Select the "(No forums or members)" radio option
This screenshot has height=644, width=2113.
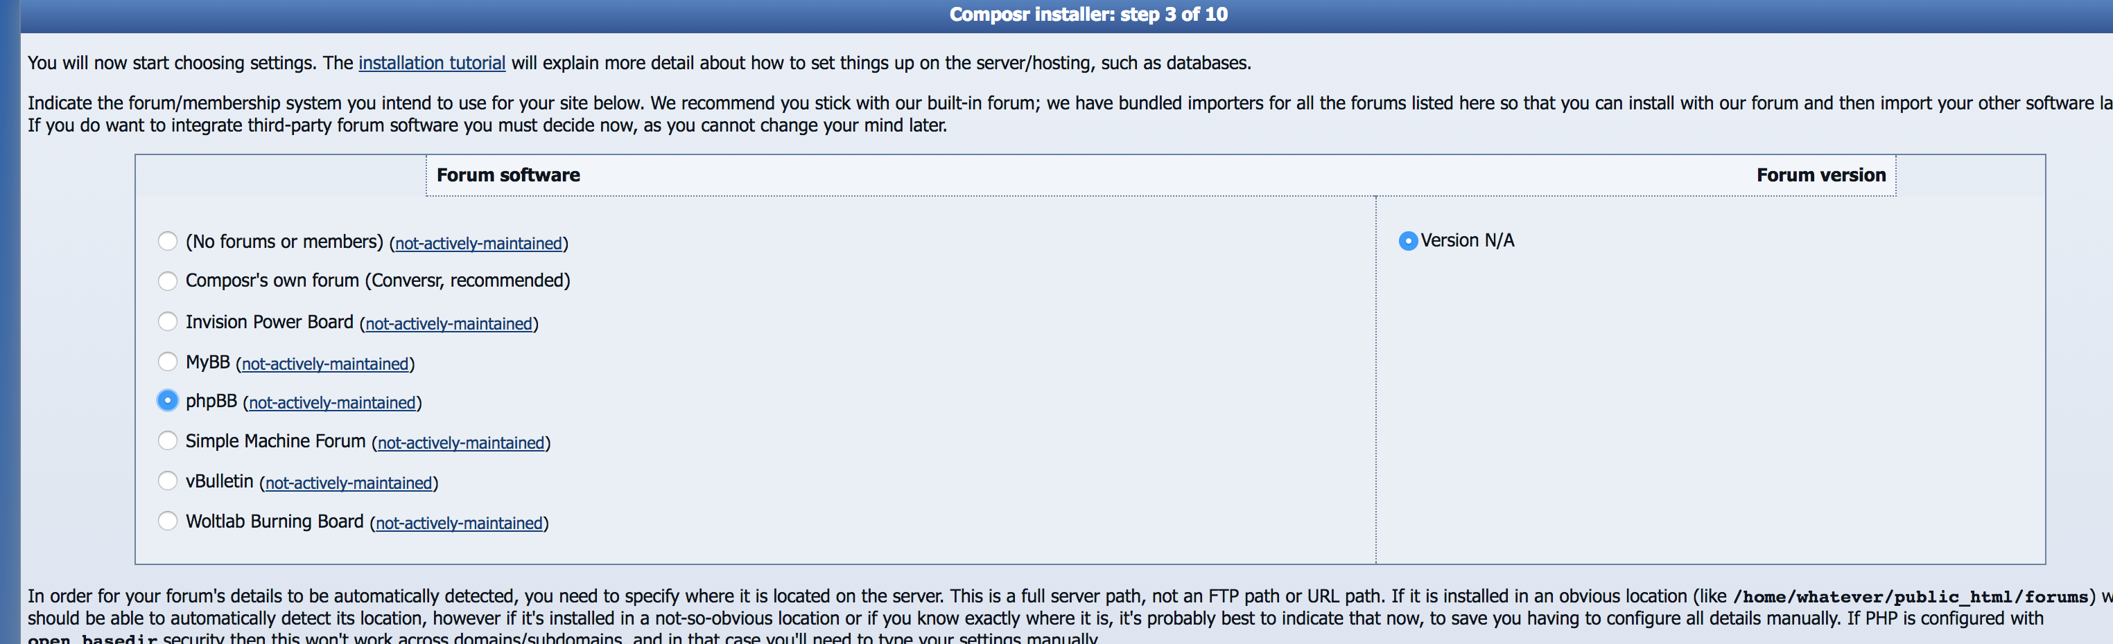[167, 241]
